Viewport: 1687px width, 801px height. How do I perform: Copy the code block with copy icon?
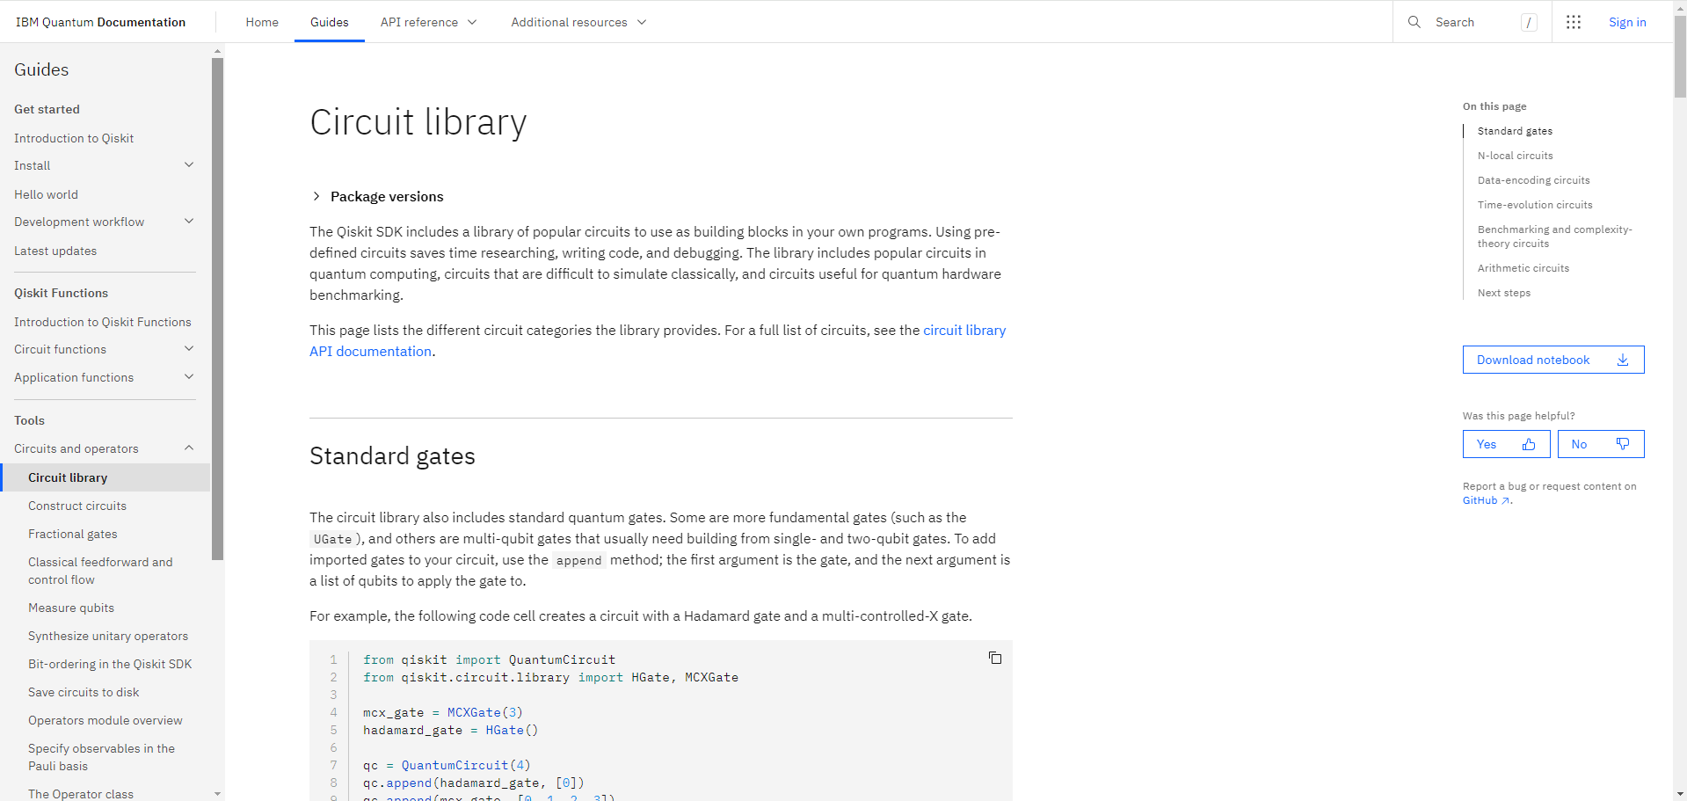click(x=995, y=659)
